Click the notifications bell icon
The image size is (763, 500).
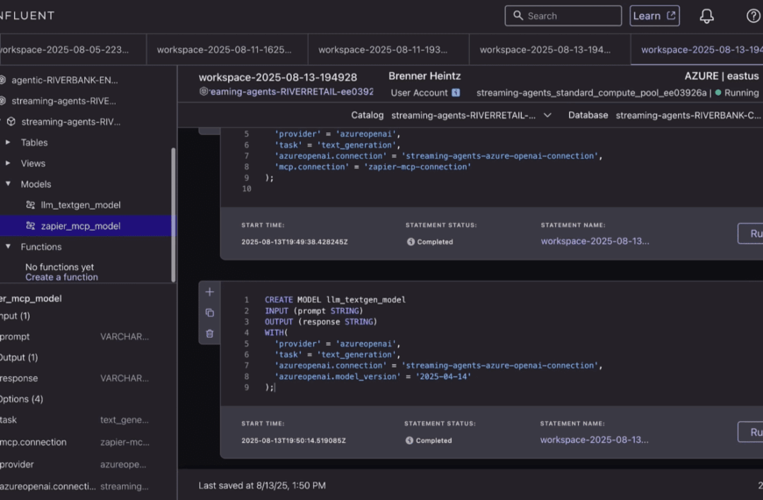click(707, 16)
